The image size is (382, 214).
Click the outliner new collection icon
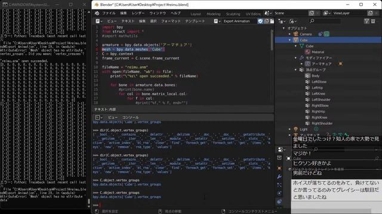(373, 21)
